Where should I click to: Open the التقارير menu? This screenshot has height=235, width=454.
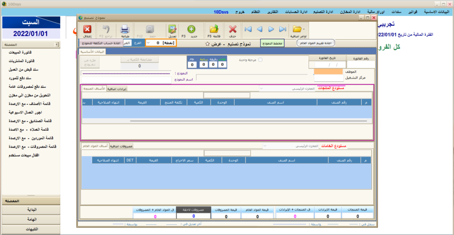[x=272, y=12]
